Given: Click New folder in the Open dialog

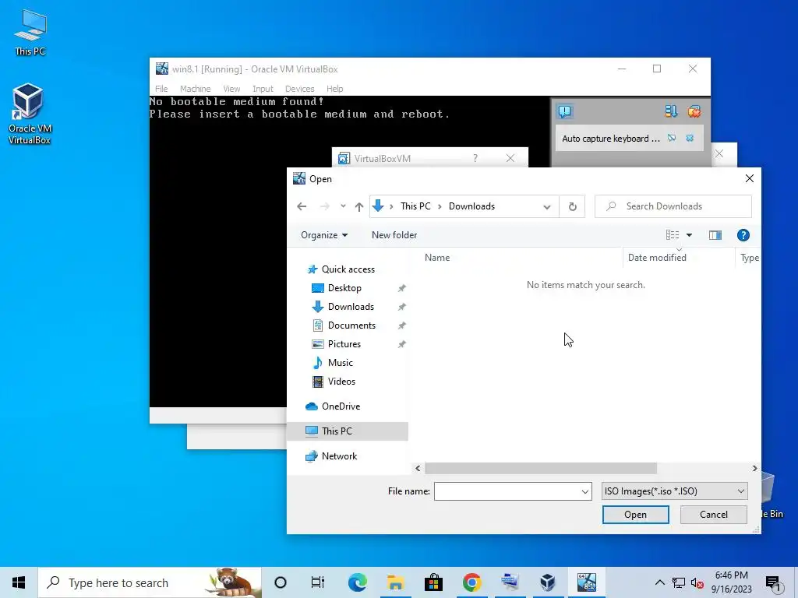Looking at the screenshot, I should coord(394,235).
